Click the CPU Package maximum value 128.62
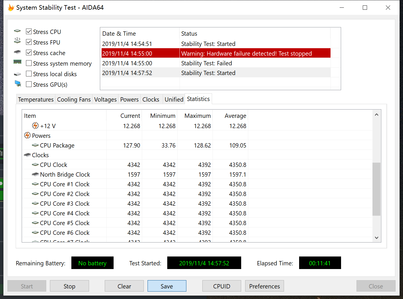 coord(202,145)
